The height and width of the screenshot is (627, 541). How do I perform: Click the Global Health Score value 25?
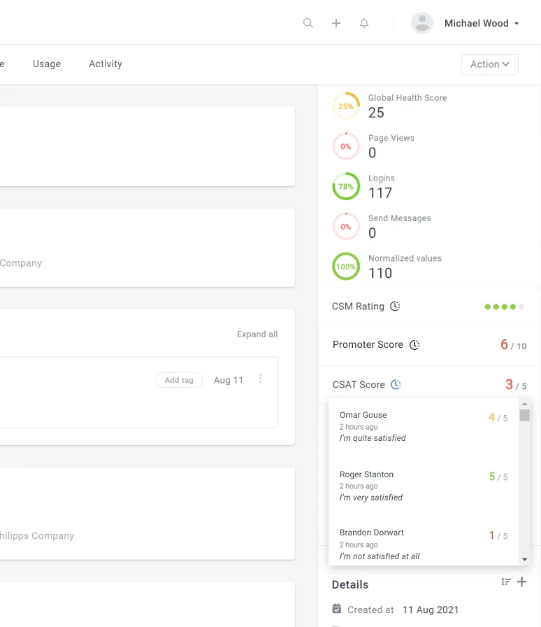click(376, 113)
